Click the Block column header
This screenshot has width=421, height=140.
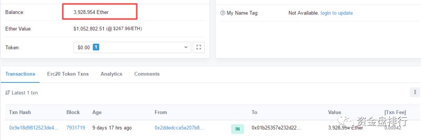(x=73, y=112)
